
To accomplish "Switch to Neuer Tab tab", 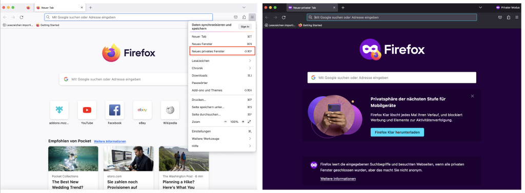I will pos(59,7).
